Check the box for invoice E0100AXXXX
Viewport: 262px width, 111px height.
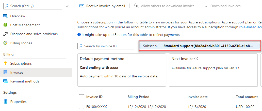[x=81, y=107]
